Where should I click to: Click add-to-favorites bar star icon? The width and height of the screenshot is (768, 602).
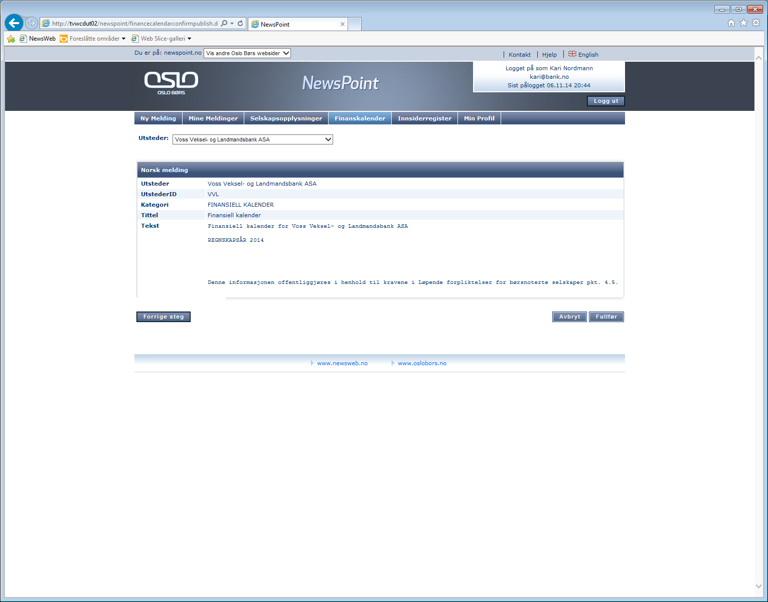click(11, 39)
